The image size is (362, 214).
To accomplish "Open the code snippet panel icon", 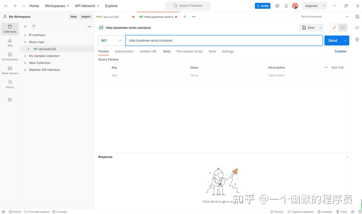I will click(x=357, y=28).
